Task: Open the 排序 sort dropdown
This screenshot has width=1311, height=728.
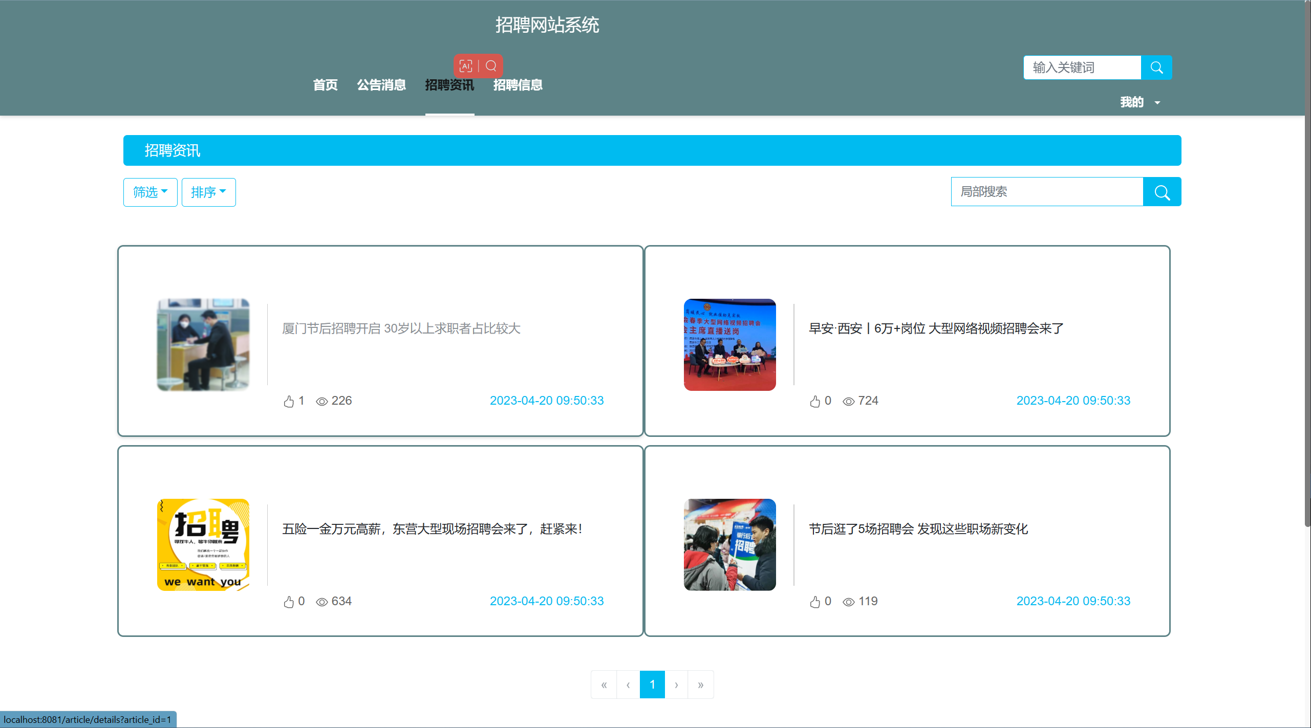Action: pyautogui.click(x=208, y=192)
